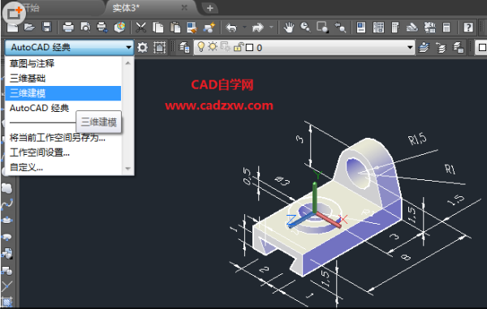The height and width of the screenshot is (309, 487).
Task: Click the Help question mark icon
Action: point(468,28)
